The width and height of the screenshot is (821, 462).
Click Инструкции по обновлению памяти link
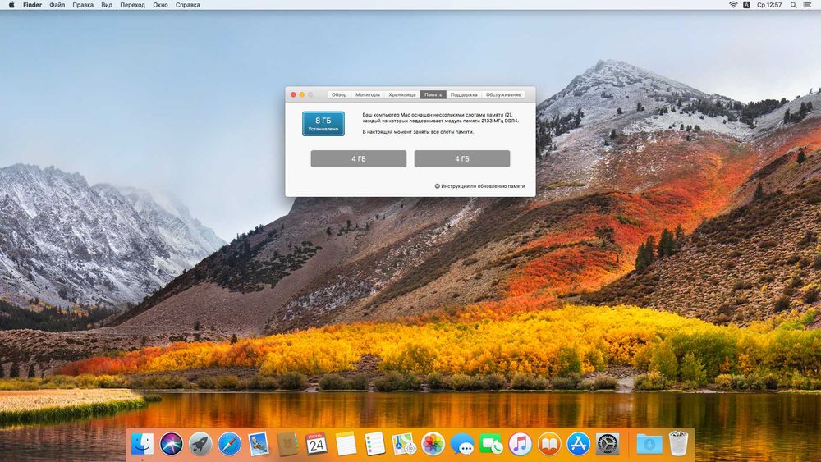coord(483,185)
